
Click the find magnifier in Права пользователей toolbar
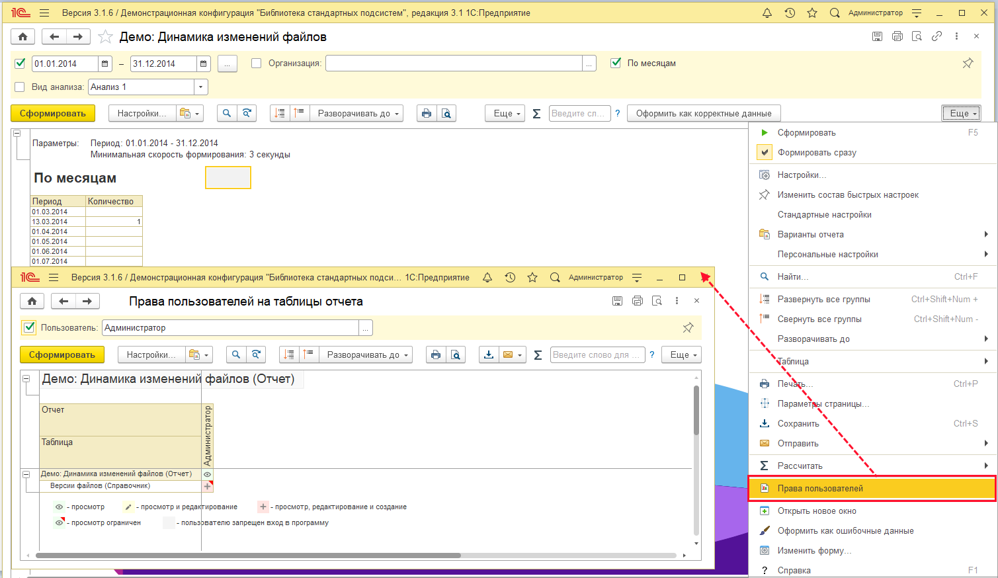point(236,354)
